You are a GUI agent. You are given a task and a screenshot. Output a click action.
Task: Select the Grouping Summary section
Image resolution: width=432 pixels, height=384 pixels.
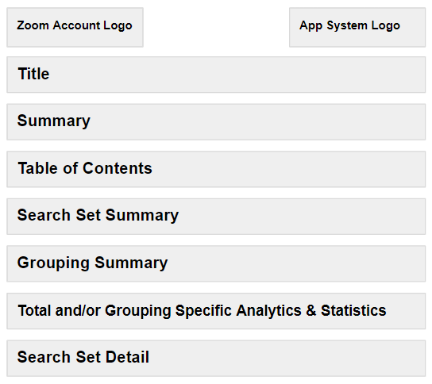coord(216,263)
